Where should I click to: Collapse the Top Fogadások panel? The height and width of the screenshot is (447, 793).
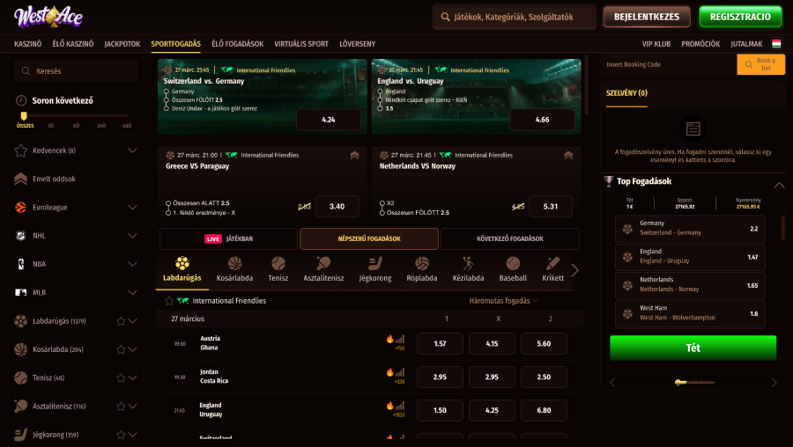pyautogui.click(x=779, y=186)
